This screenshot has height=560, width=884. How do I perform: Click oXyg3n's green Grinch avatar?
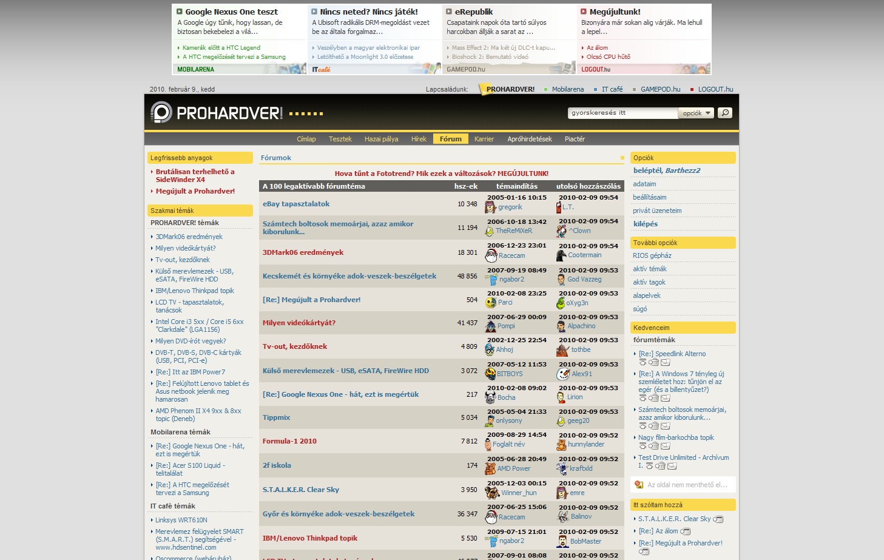click(x=561, y=303)
